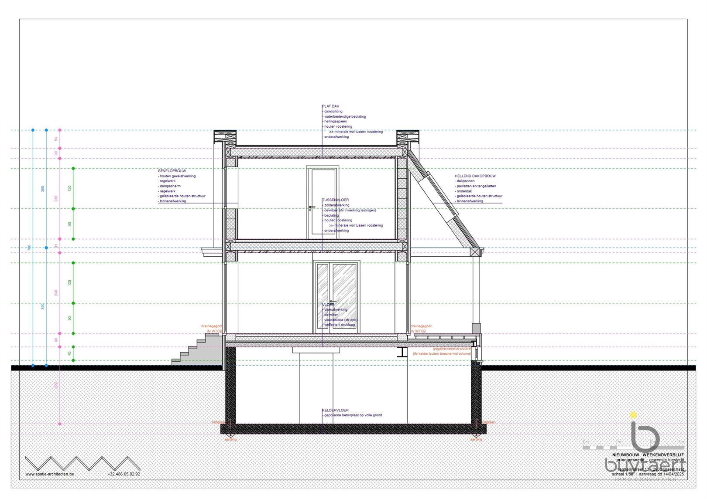Select the GEVELOPBOUW annotation heading
Viewport: 707px width, 499px height.
pos(172,171)
